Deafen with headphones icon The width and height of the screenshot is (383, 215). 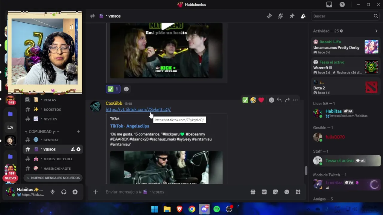(x=64, y=192)
